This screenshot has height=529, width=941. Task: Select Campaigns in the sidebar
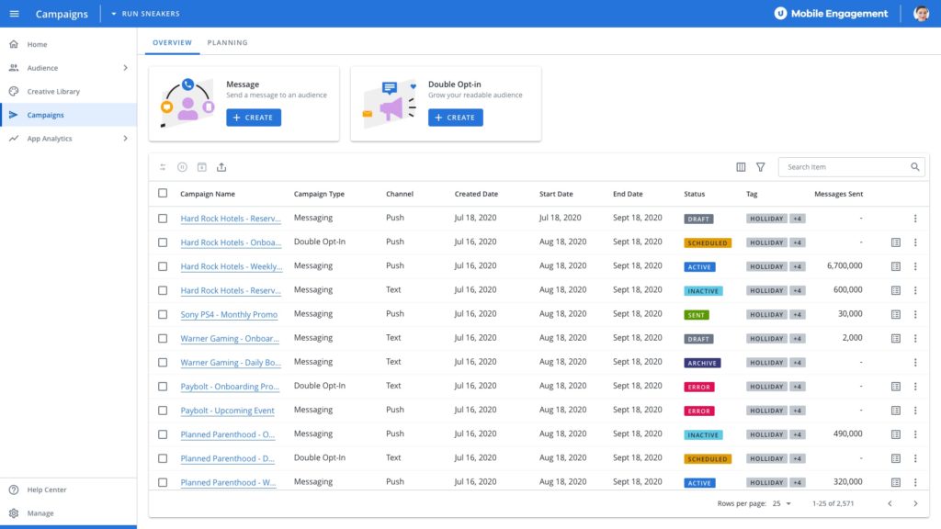coord(68,115)
